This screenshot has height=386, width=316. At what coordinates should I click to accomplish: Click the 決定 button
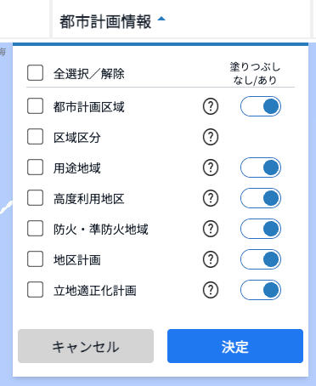[235, 346]
